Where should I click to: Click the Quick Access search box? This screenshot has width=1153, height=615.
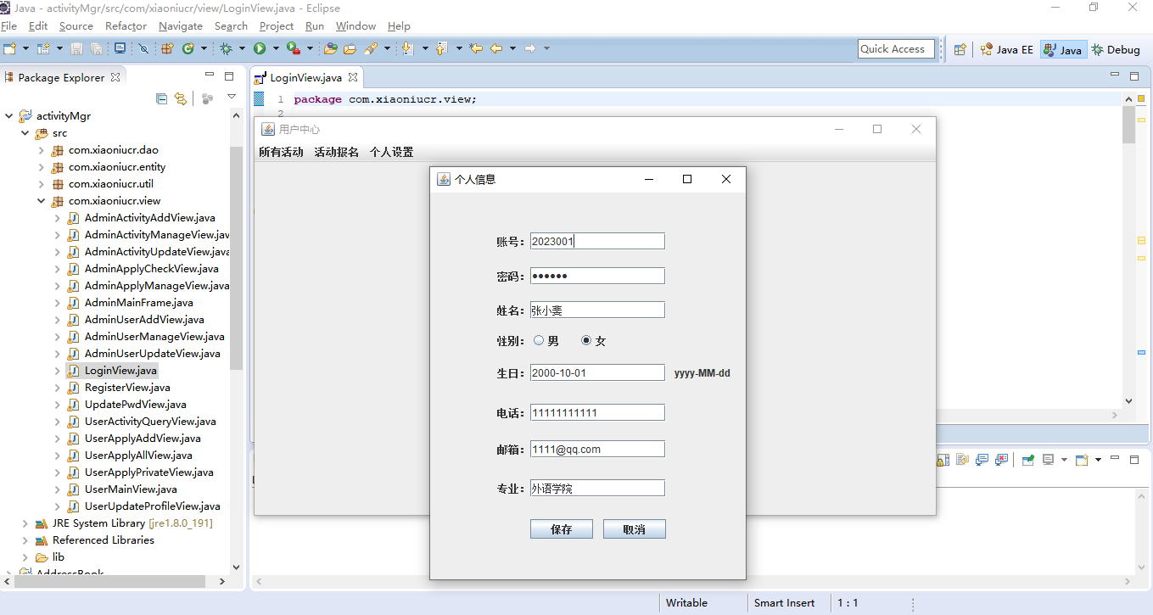[x=896, y=49]
